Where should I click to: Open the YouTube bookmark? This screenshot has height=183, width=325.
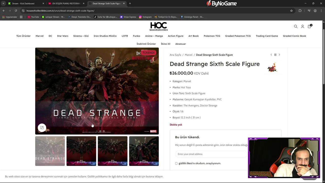(x=33, y=17)
